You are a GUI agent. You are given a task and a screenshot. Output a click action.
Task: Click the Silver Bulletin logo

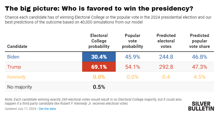pos(201,106)
